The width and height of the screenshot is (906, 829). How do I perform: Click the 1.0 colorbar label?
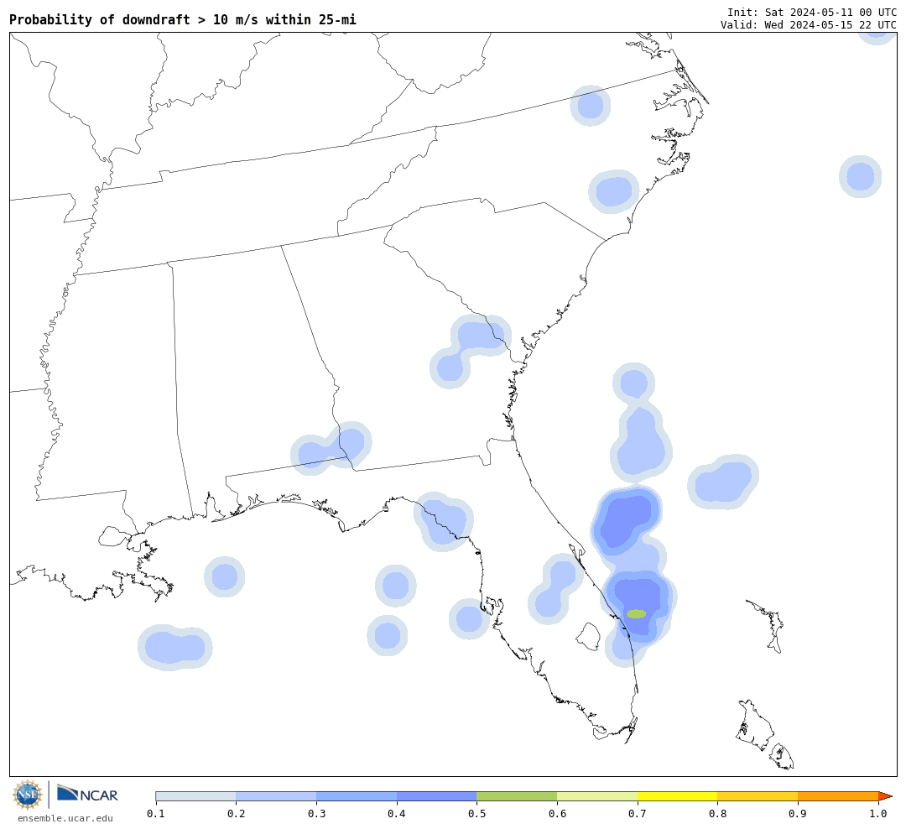click(x=878, y=814)
